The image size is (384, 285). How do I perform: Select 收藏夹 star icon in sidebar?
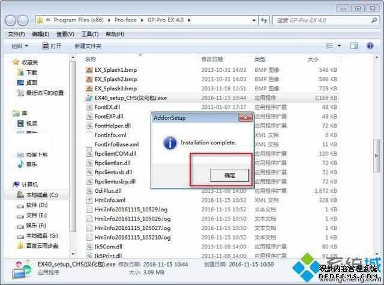click(16, 62)
